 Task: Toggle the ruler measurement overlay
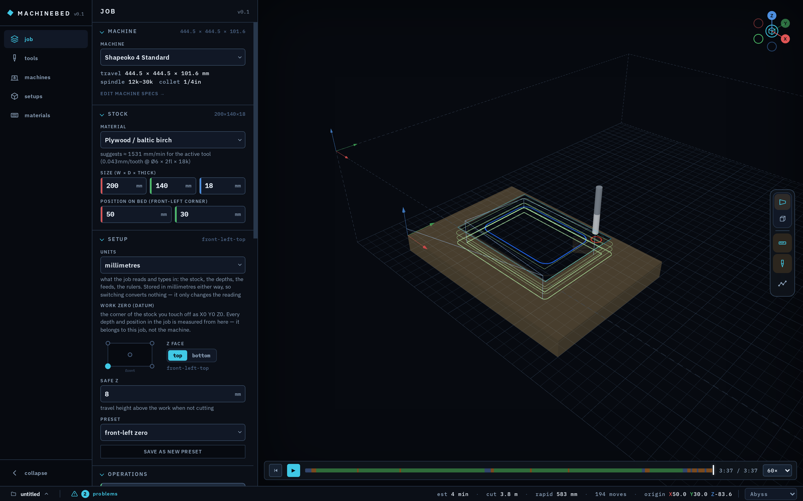tap(782, 243)
